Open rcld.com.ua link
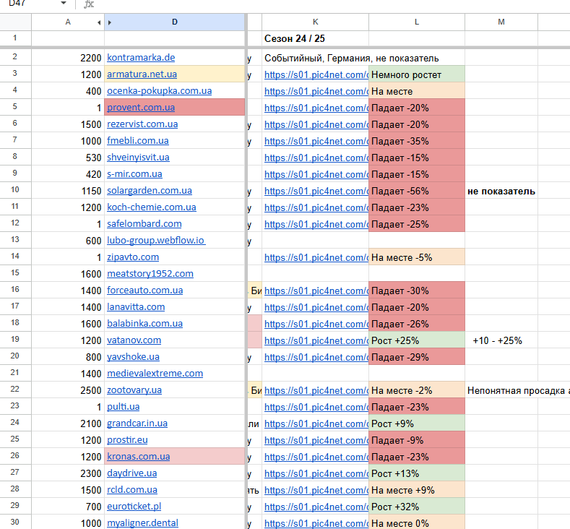Screen dimensions: 570x529 point(132,490)
